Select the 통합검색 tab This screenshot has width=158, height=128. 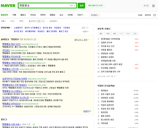(4, 15)
